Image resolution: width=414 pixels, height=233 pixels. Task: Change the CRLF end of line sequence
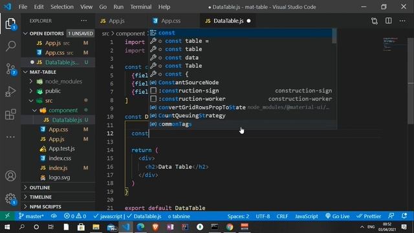point(282,216)
